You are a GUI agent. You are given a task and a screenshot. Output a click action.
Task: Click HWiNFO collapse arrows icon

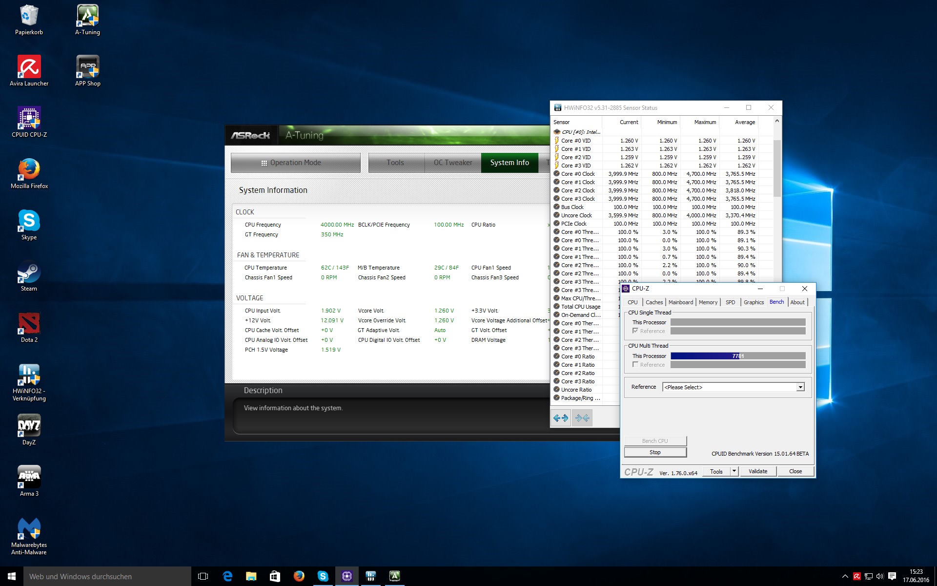click(582, 418)
